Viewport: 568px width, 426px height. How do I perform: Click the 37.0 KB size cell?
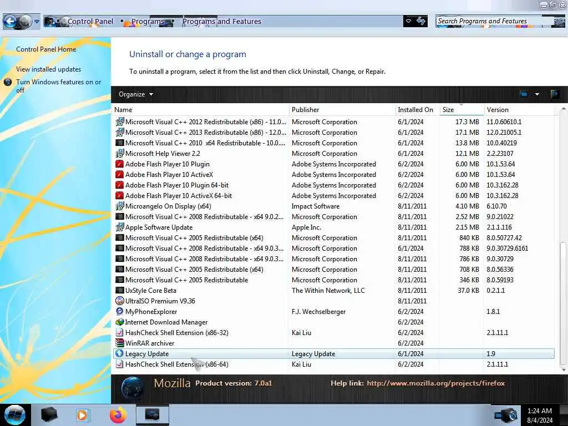(468, 290)
